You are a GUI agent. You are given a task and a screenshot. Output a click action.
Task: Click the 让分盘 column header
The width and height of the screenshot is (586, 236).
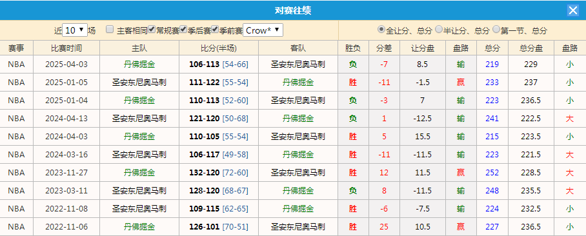point(423,48)
